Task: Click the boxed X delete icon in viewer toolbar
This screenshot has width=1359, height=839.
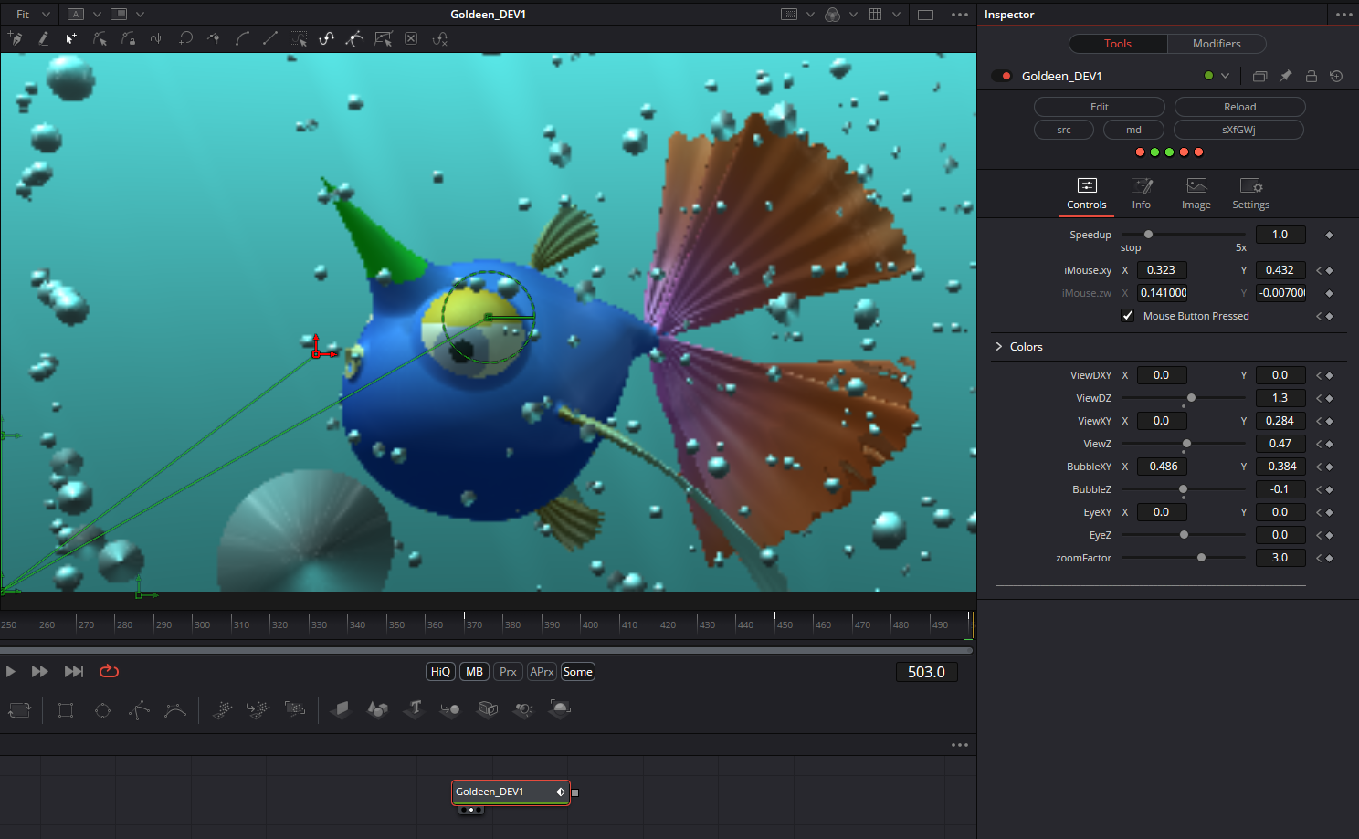Action: point(411,38)
